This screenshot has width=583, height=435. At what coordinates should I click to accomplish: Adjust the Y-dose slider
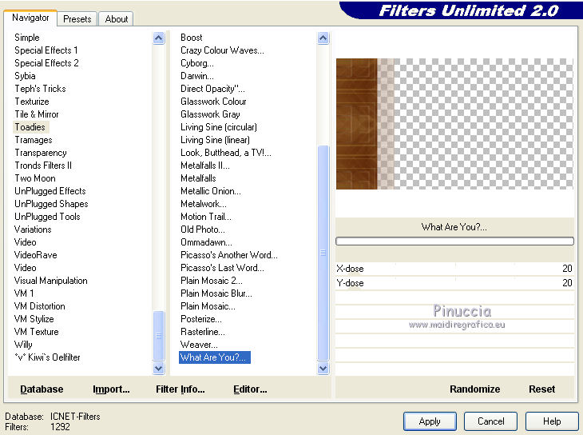454,283
